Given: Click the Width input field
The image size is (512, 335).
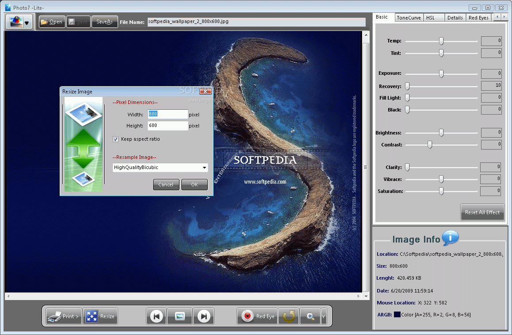Looking at the screenshot, I should 168,114.
